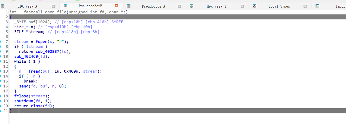The width and height of the screenshot is (346, 124).
Task: Click the fread function name
Action: click(x=34, y=71)
